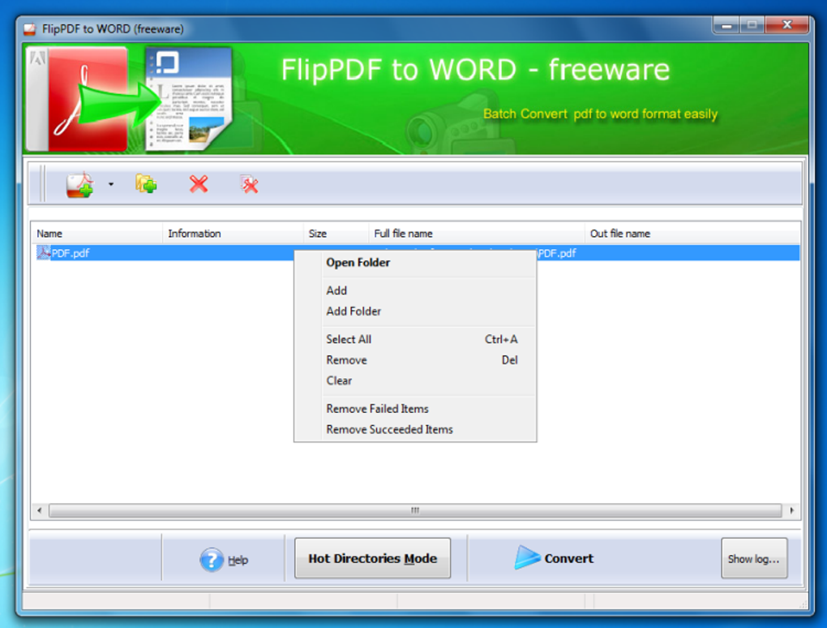Screen dimensions: 827x628
Task: Click the Information column header
Action: click(233, 234)
